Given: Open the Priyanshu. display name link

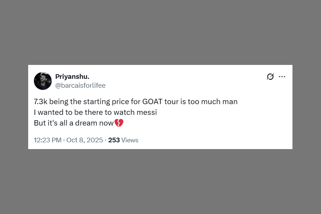Looking at the screenshot, I should point(72,77).
